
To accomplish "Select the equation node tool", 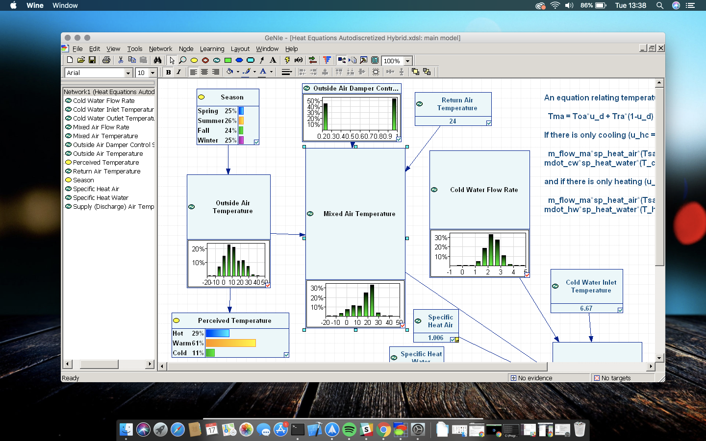I will [x=216, y=60].
